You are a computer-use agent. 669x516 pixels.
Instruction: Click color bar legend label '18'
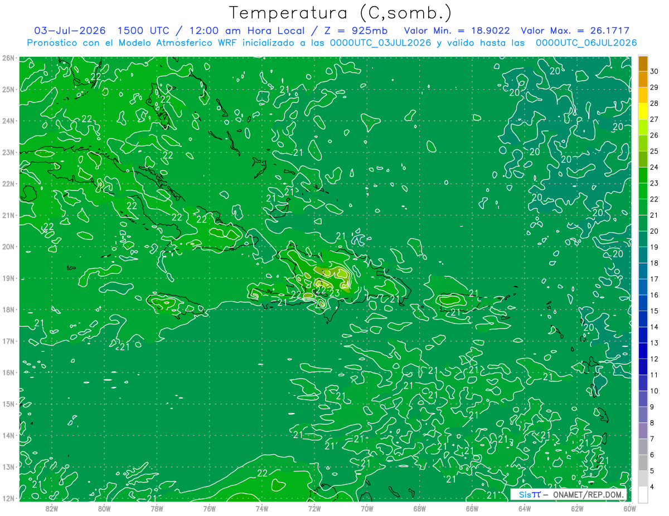coord(655,263)
